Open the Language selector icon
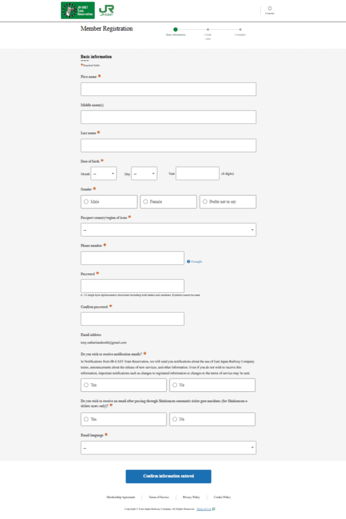The image size is (346, 519). coord(270,9)
